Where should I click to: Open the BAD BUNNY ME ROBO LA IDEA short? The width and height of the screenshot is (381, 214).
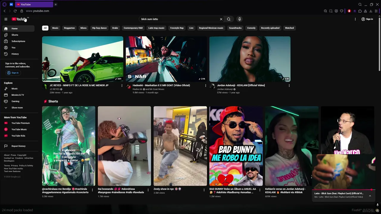coord(236,146)
